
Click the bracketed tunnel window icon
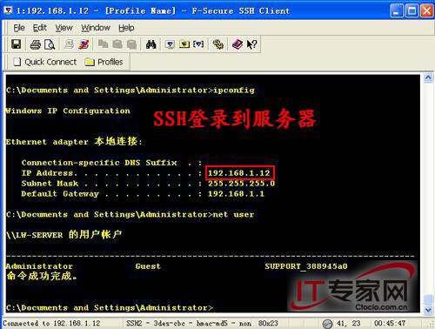(x=198, y=44)
